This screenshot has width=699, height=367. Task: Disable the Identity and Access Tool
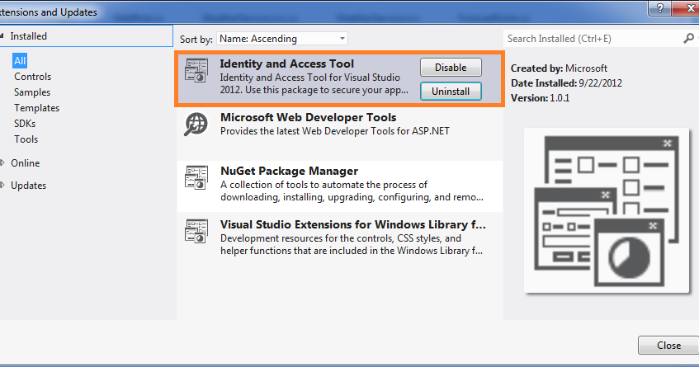(x=451, y=68)
